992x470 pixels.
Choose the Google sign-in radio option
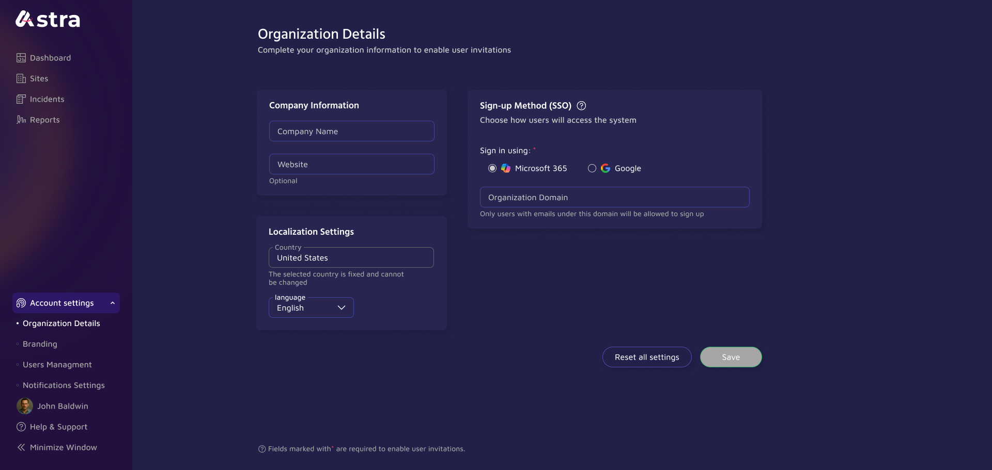[592, 168]
